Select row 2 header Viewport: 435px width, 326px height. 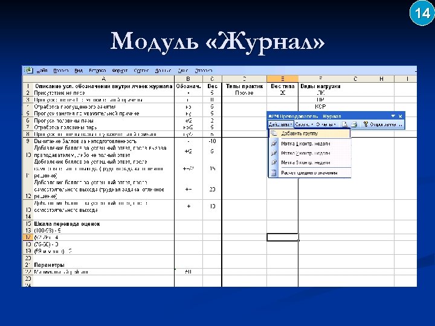pyautogui.click(x=28, y=93)
